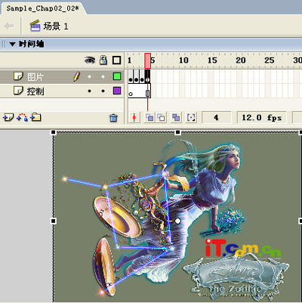302x303 pixels.
Task: Click the back arrow in edit bar
Action: coord(9,26)
